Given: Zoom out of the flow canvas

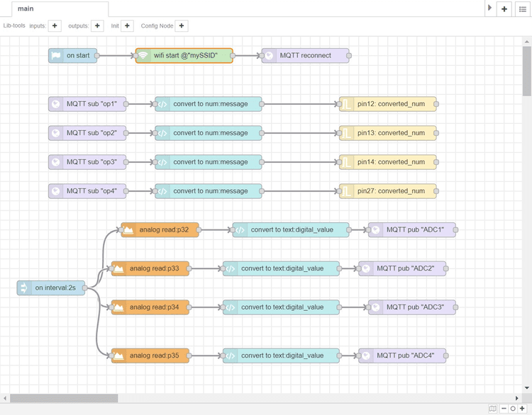Looking at the screenshot, I should pyautogui.click(x=504, y=409).
